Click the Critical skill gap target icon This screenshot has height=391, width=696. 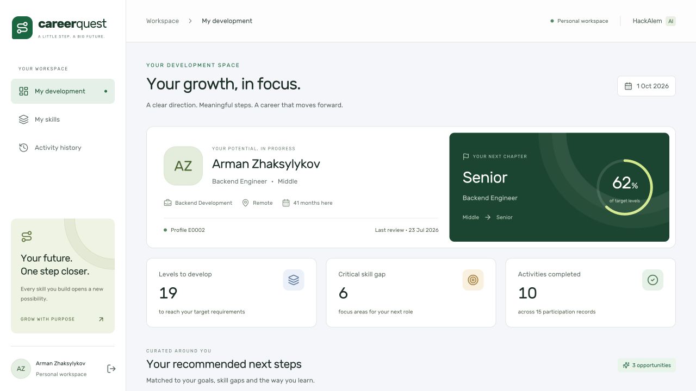coord(473,280)
